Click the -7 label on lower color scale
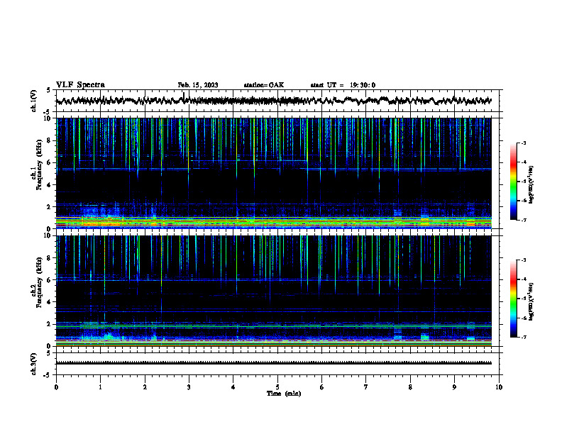The image size is (562, 434). (523, 338)
